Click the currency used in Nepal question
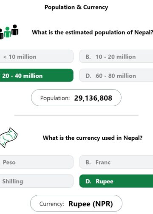The height and width of the screenshot is (214, 153). tap(93, 138)
